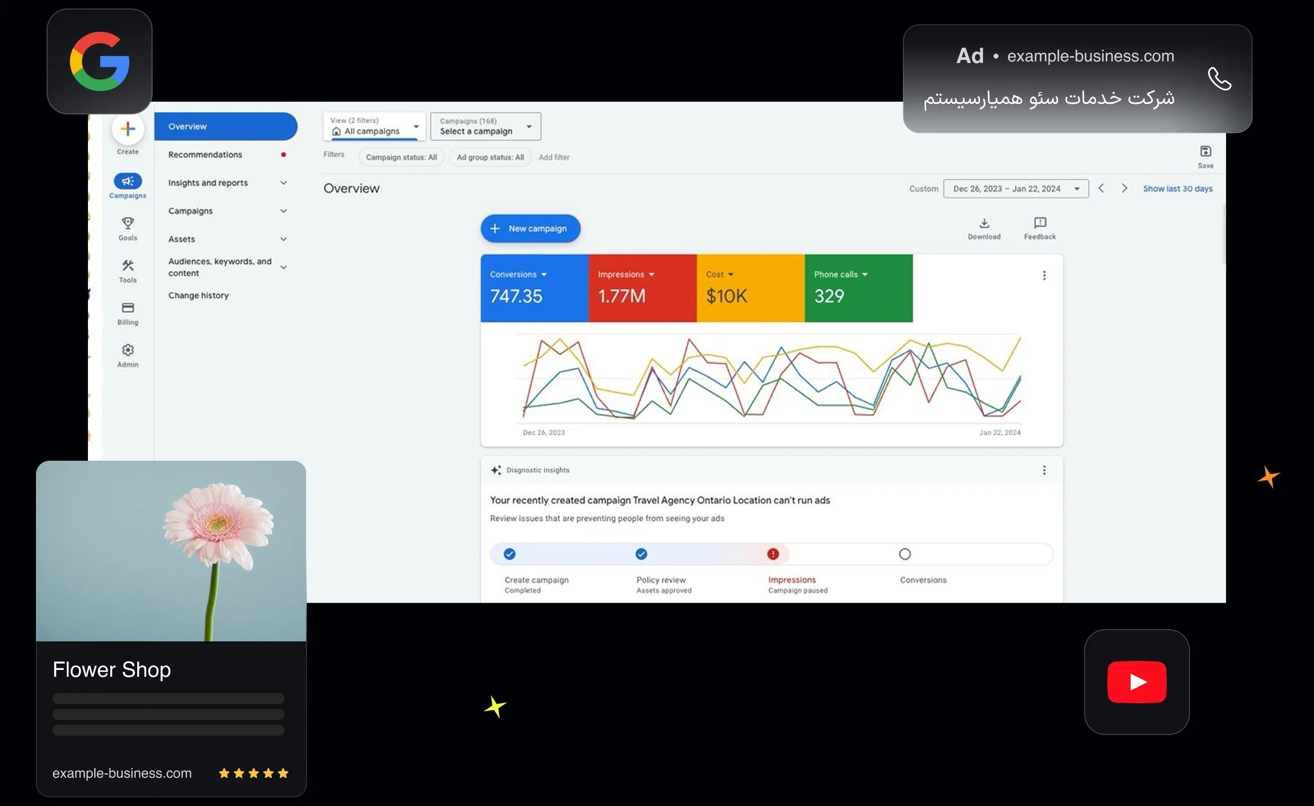Click the Impressions step status indicator
The height and width of the screenshot is (806, 1314).
(x=773, y=554)
